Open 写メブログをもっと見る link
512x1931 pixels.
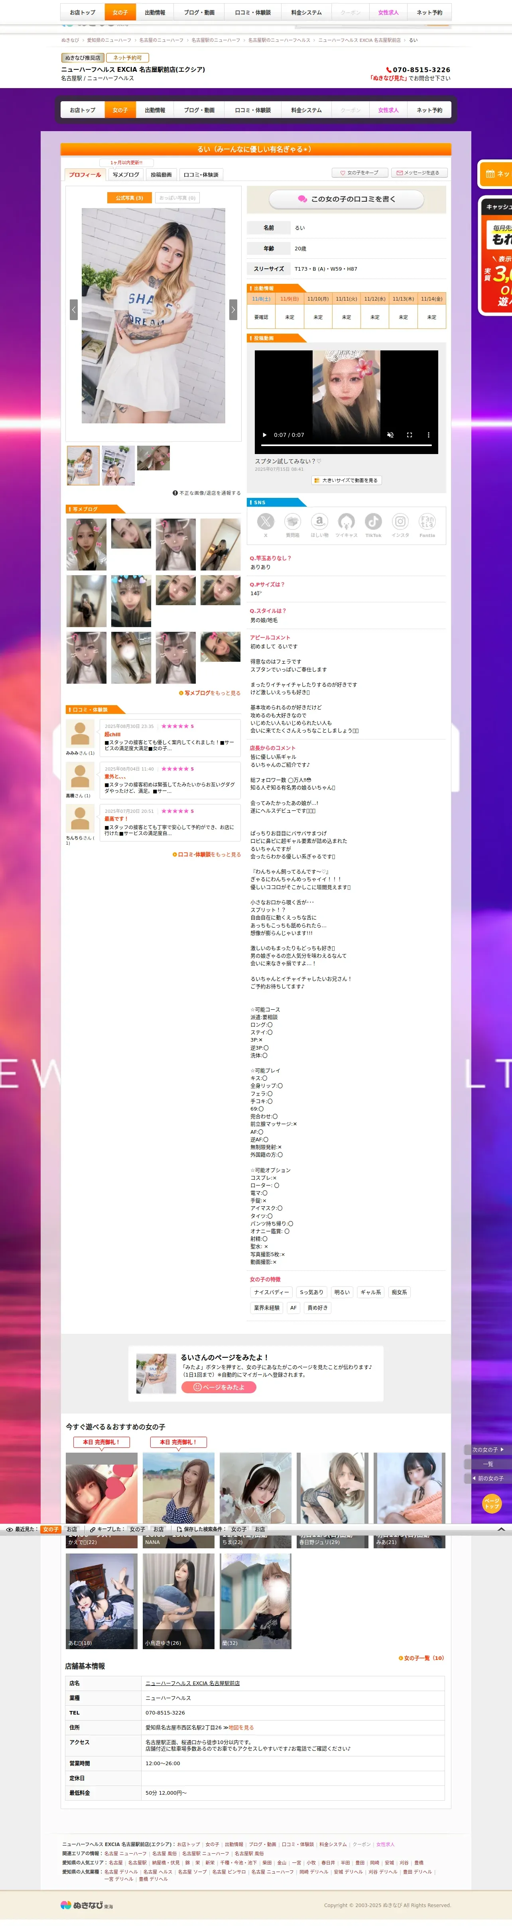210,693
